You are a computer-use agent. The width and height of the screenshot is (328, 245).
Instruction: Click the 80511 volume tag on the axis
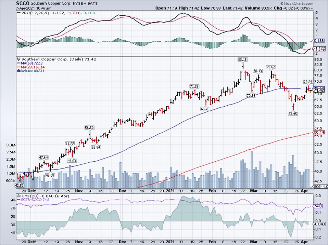pos(320,187)
